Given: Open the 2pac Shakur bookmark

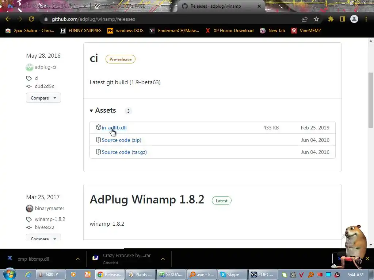Looking at the screenshot, I should tap(30, 31).
